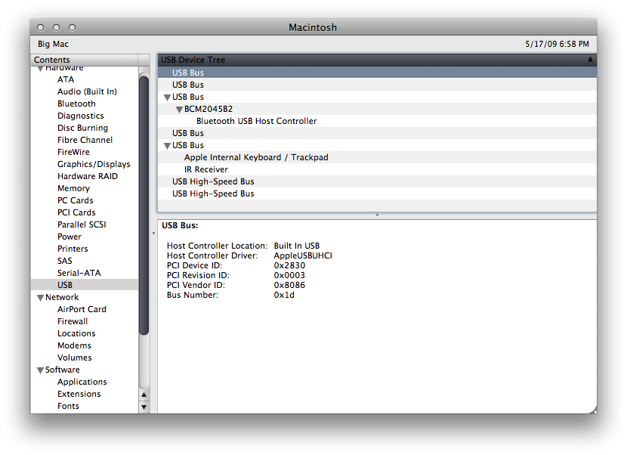The image size is (627, 455).
Task: Click the sidebar scroll down arrow
Action: click(x=144, y=407)
